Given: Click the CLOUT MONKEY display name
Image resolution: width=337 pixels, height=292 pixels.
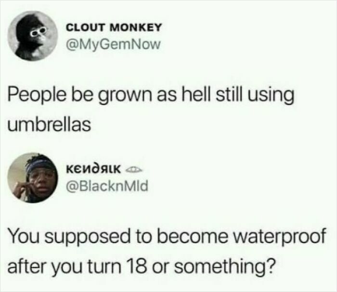Looking at the screenshot, I should (114, 27).
